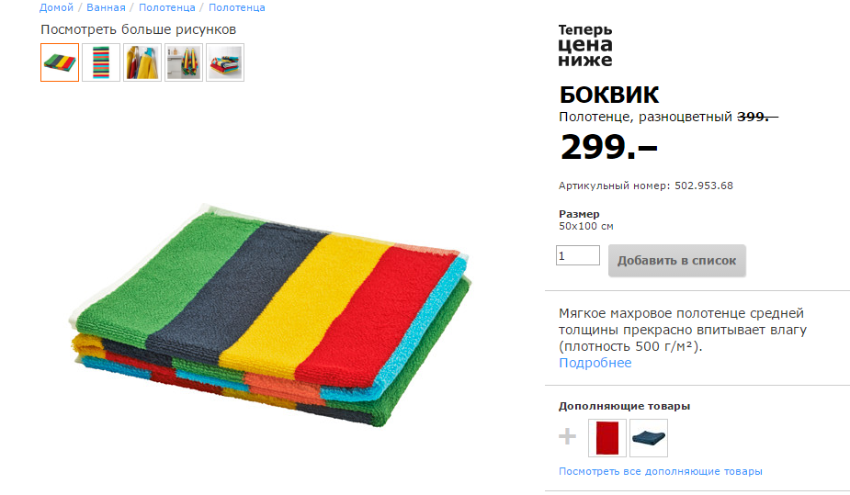Select the folded rainbow towel thumbnail
The width and height of the screenshot is (850, 495).
pyautogui.click(x=60, y=62)
